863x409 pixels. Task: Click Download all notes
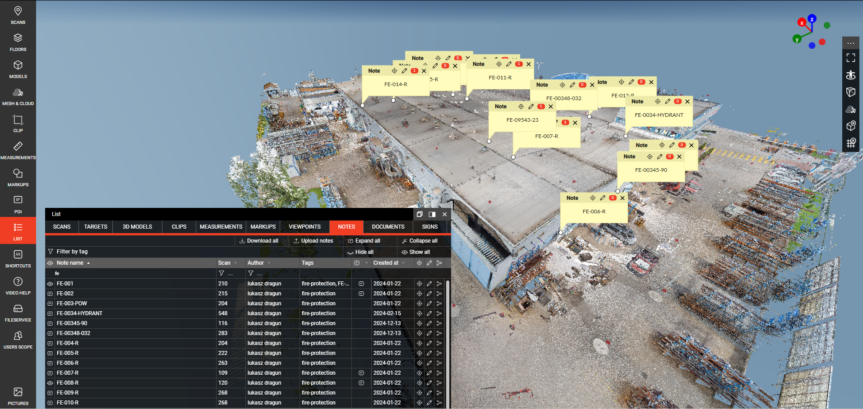point(259,240)
